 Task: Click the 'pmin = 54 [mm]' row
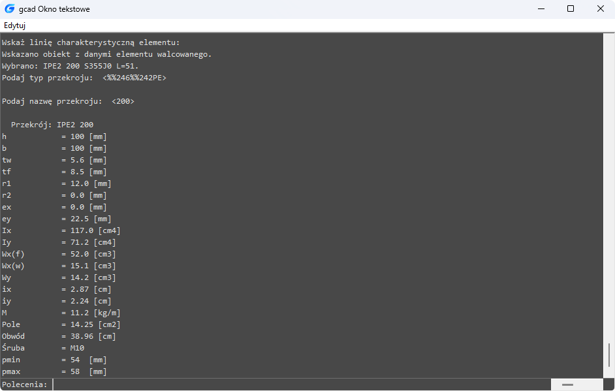[x=54, y=360]
